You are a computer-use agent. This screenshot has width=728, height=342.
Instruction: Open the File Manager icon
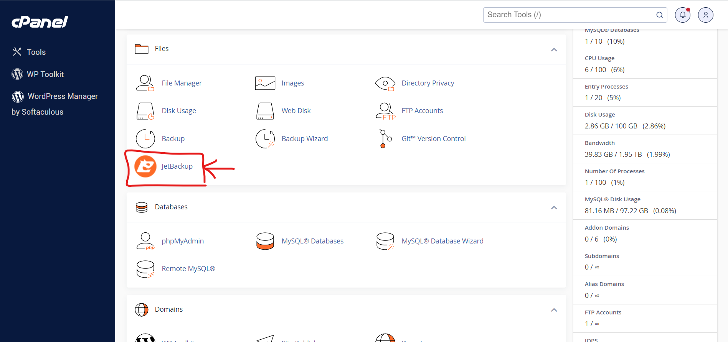(x=145, y=83)
